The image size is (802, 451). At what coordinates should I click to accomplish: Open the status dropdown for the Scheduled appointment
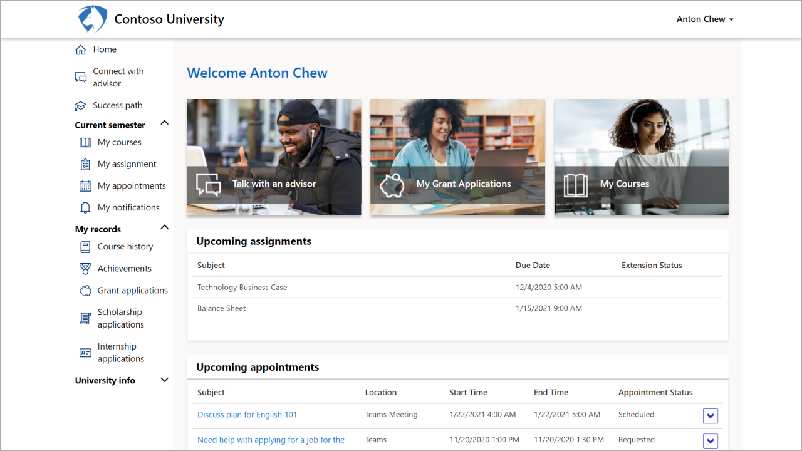[x=710, y=415]
